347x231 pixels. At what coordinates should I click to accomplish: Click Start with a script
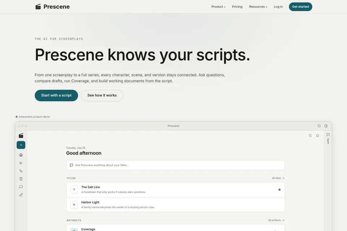56,96
